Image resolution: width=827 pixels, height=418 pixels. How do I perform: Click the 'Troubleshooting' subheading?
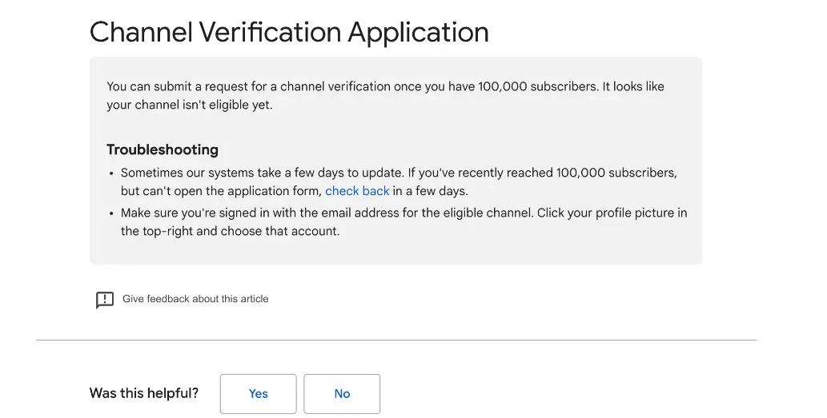163,149
